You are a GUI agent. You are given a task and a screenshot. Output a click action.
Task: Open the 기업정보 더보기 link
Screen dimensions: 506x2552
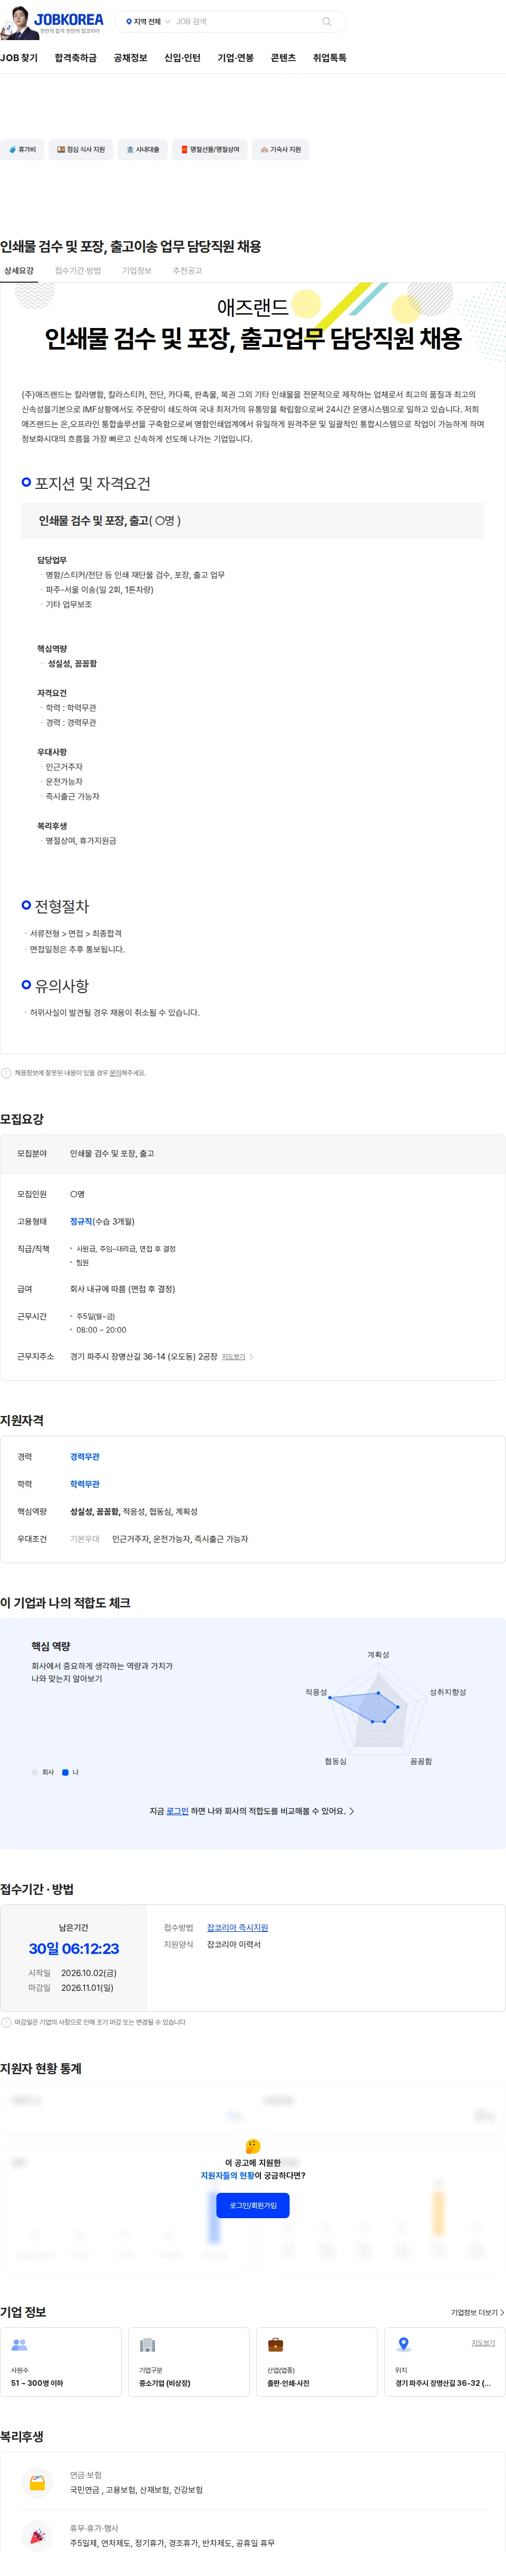pyautogui.click(x=478, y=2312)
